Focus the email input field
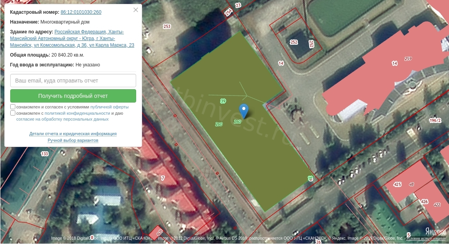 coord(73,81)
